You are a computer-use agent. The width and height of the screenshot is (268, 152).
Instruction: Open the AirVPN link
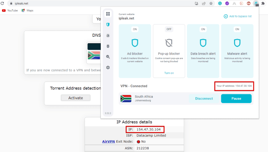pyautogui.click(x=109, y=142)
